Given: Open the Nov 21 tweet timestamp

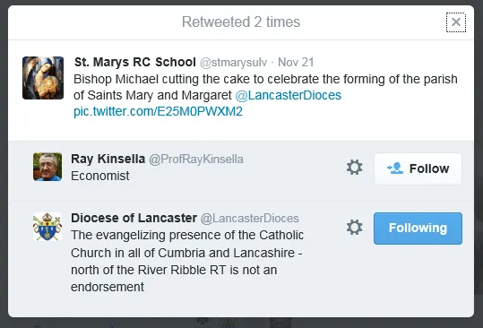Looking at the screenshot, I should pos(296,62).
